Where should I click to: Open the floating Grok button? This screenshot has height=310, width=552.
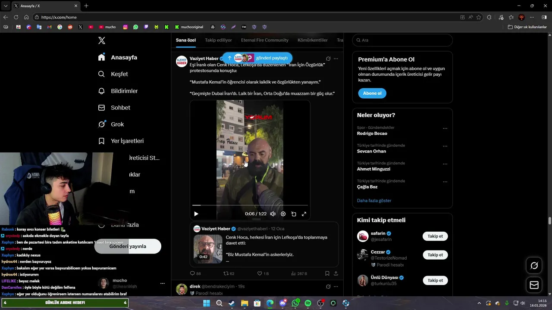[534, 266]
